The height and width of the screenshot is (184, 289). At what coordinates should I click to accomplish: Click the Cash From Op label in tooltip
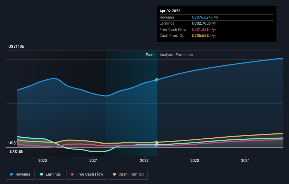(172, 36)
